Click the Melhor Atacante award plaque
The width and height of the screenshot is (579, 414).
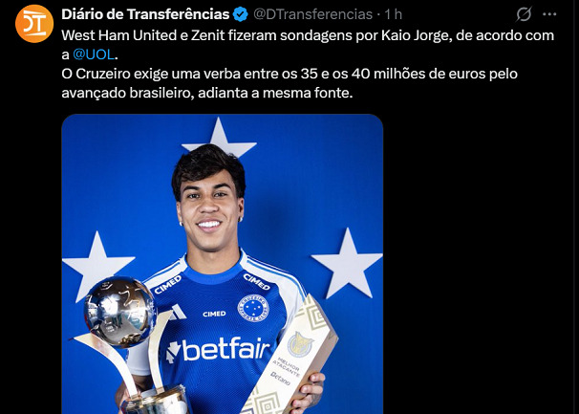(x=291, y=357)
